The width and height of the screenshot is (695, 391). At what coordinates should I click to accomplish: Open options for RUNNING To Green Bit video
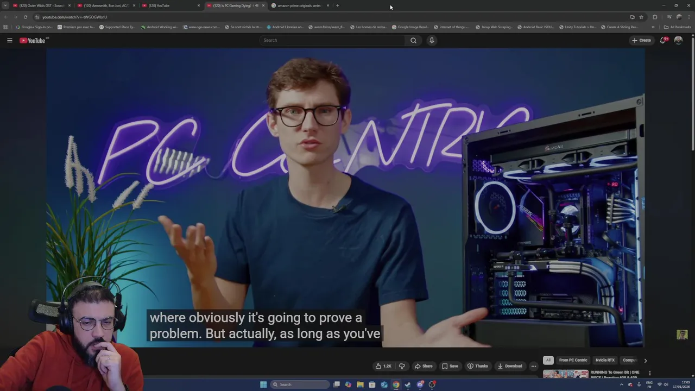point(649,373)
